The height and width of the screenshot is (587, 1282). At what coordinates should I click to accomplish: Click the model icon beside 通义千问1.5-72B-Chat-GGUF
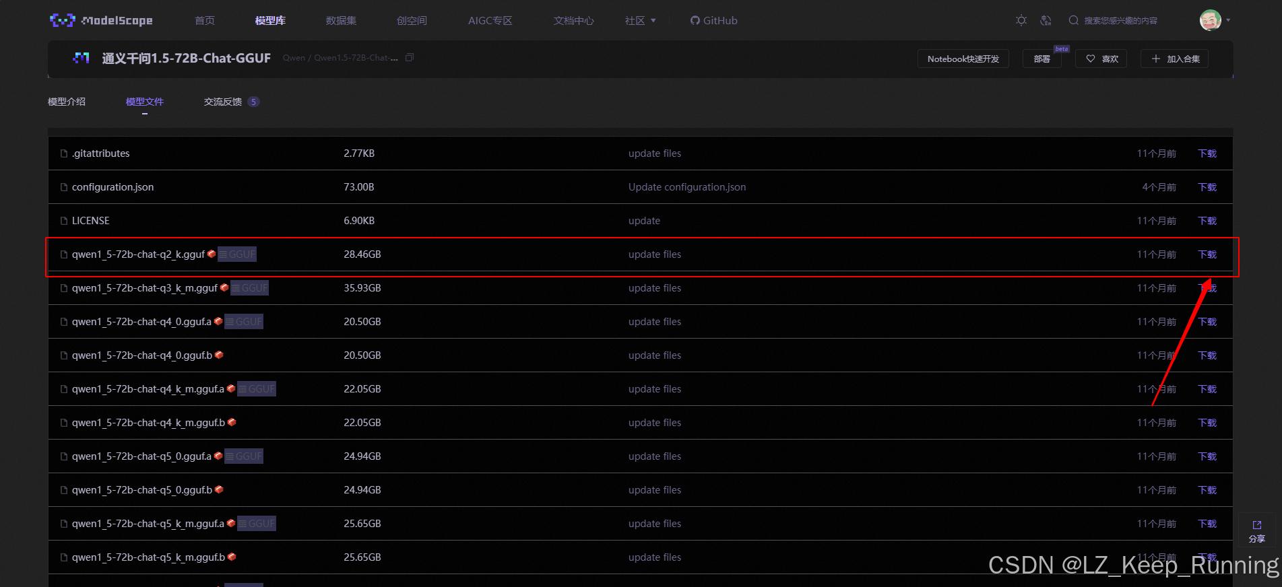[x=81, y=58]
